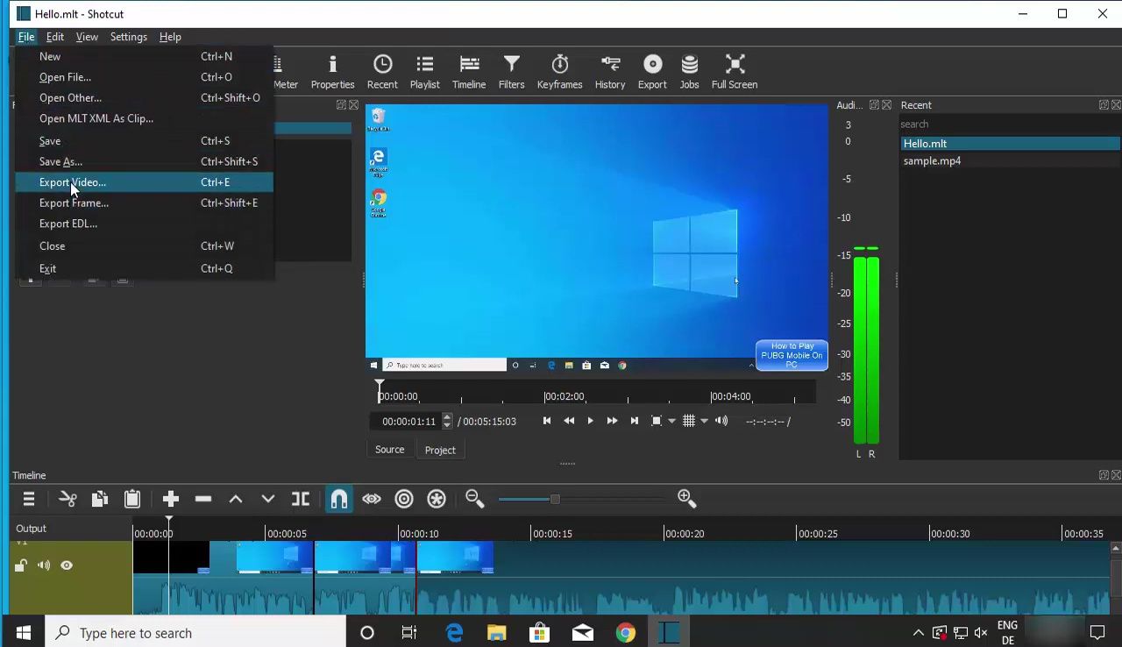Open the Edit menu
Viewport: 1122px width, 647px height.
(54, 37)
